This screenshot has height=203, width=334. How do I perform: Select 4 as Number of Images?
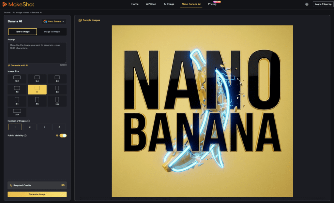click(x=59, y=126)
